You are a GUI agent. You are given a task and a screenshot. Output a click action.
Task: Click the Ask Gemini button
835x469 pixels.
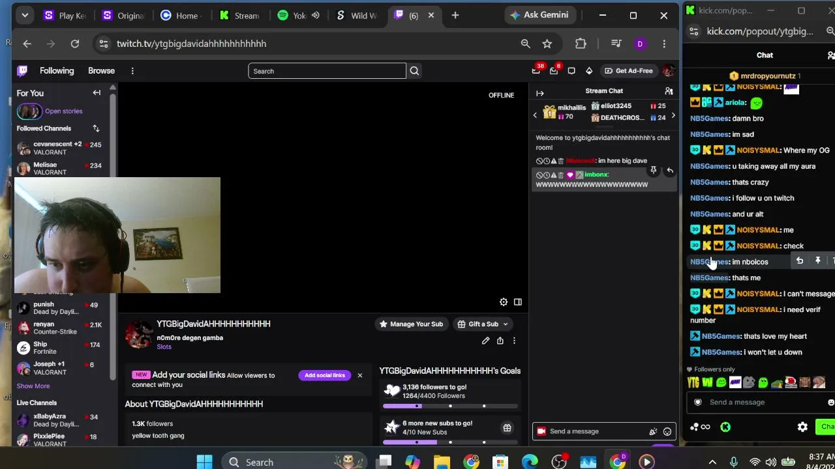click(540, 15)
